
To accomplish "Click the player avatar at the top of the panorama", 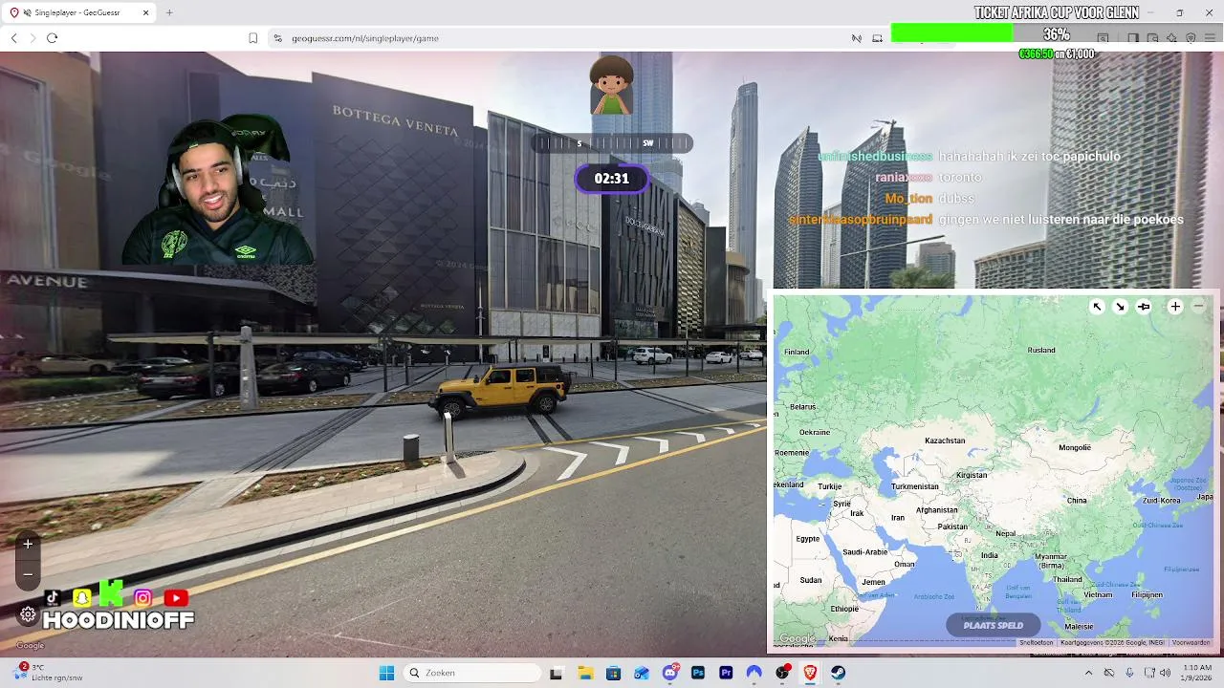I will coord(612,85).
